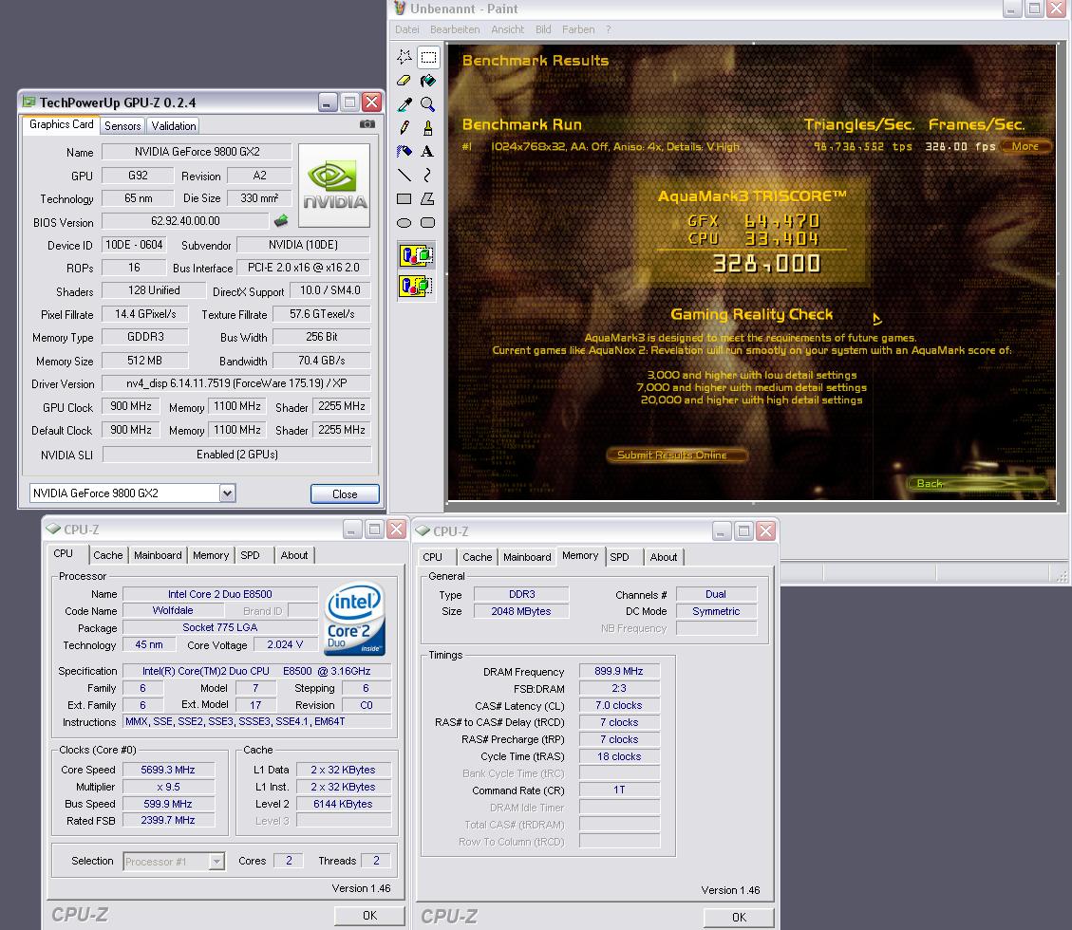1072x930 pixels.
Task: Click the memory Size value 2048 MBytes
Action: click(x=521, y=611)
